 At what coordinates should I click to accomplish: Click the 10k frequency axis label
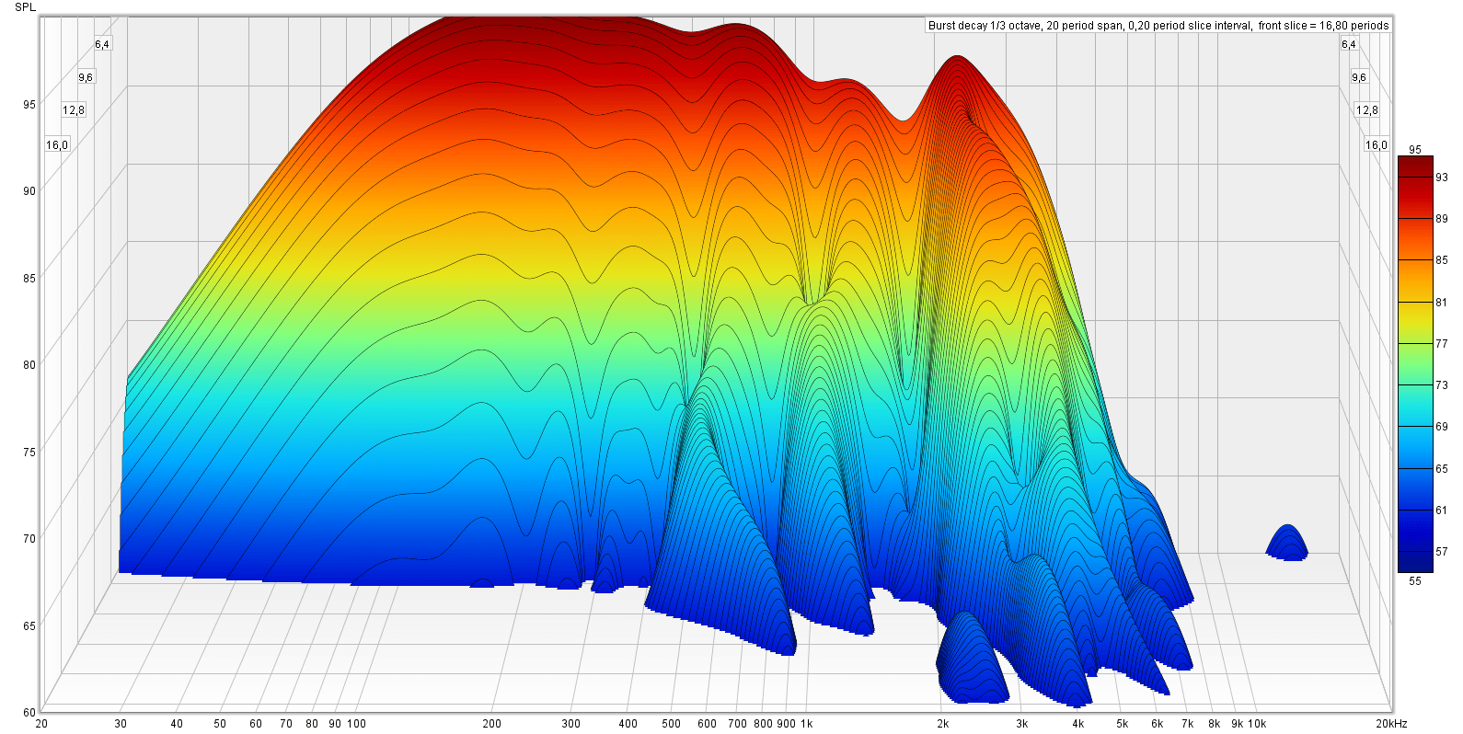point(1257,724)
